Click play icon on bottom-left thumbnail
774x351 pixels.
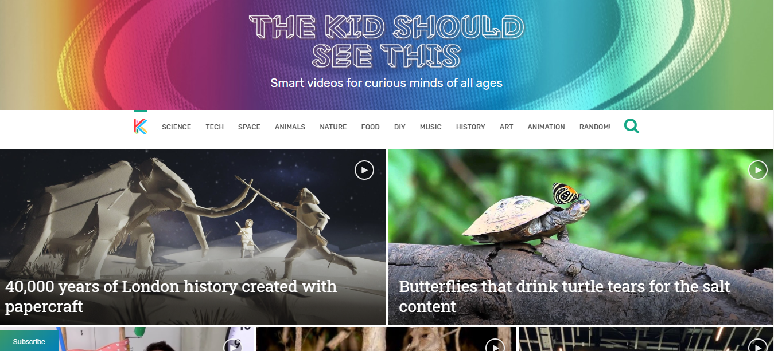pos(232,345)
